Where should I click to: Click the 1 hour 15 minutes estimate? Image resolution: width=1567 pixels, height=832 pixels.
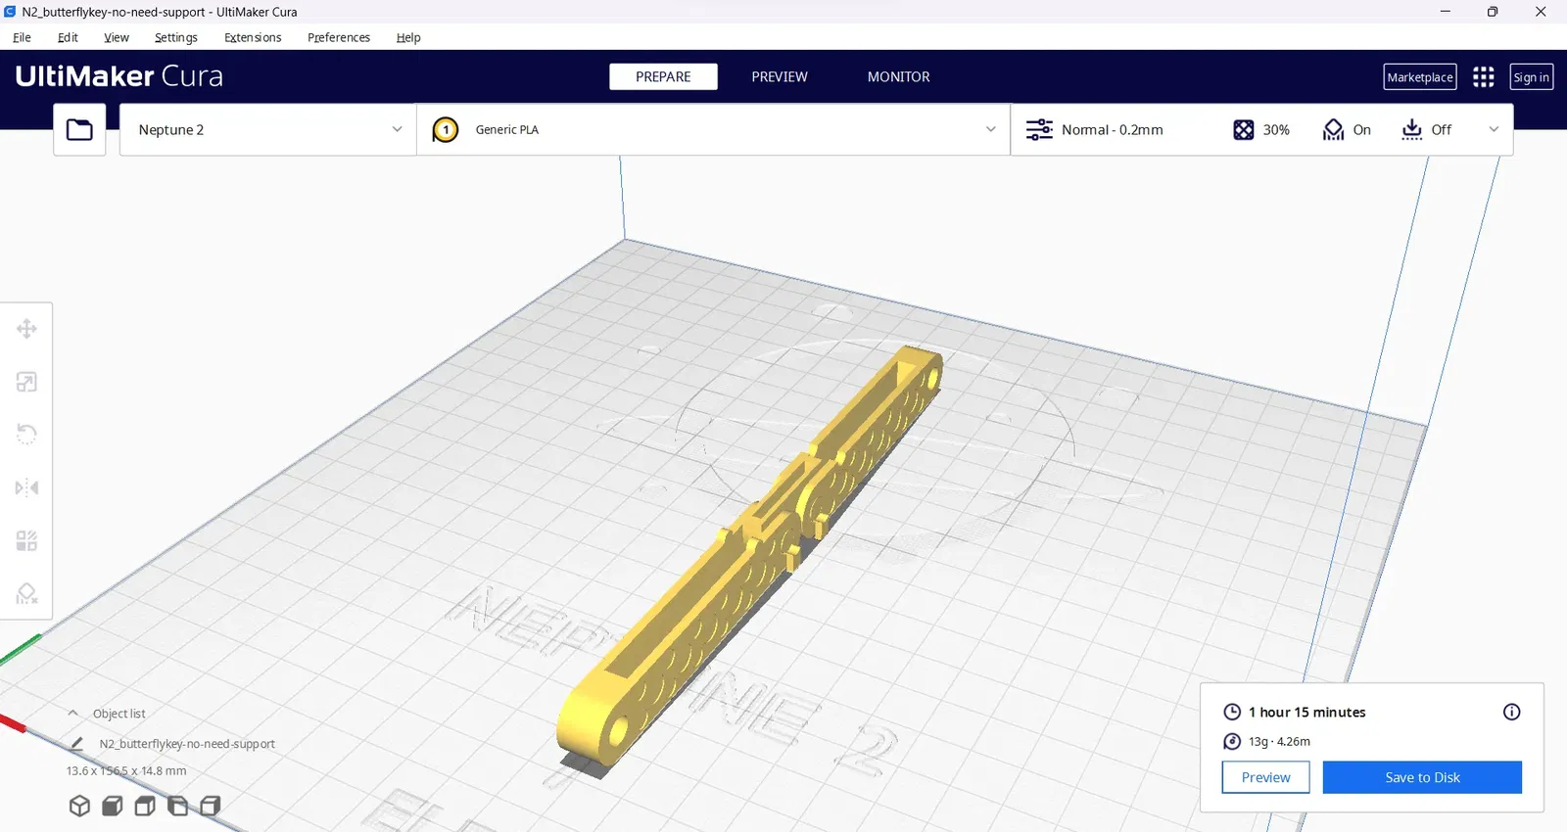1306,712
